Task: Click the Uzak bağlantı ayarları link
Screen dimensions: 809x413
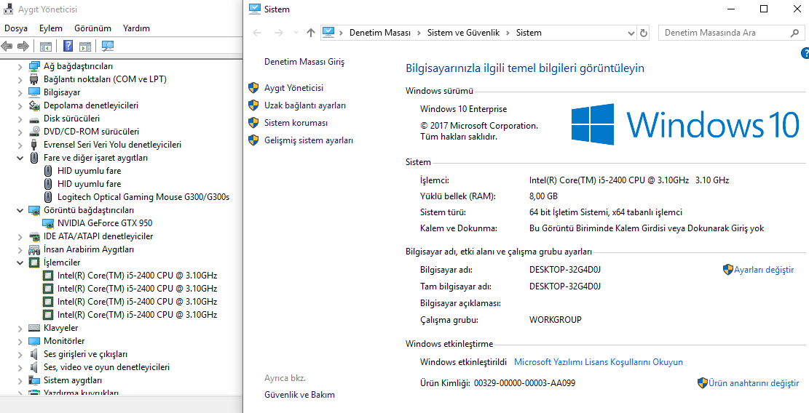Action: [x=305, y=105]
